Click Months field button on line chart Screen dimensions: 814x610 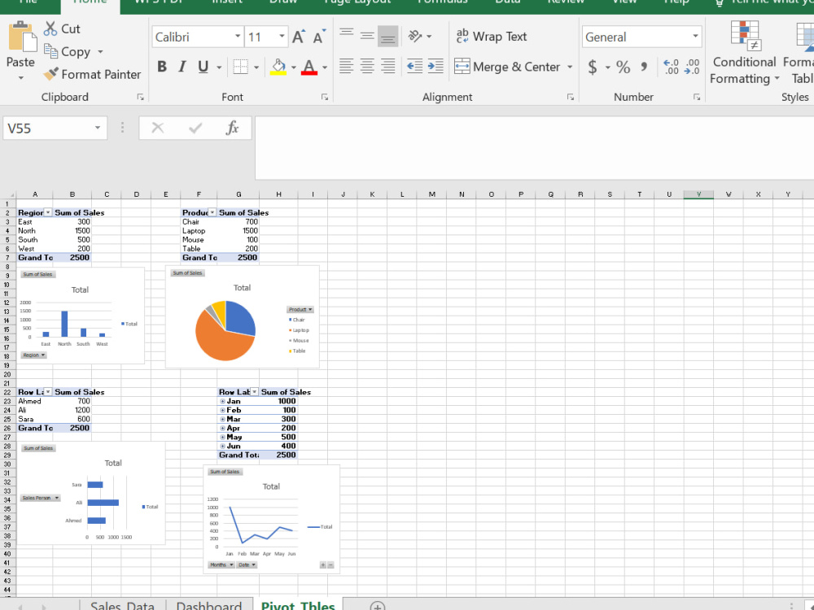click(221, 565)
